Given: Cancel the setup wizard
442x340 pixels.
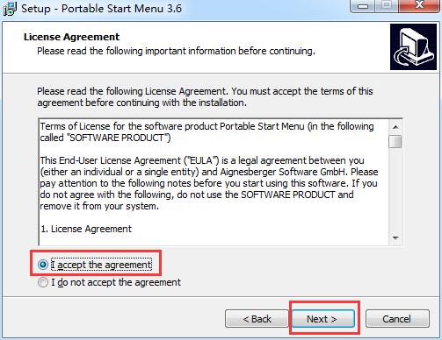Looking at the screenshot, I should (x=397, y=319).
